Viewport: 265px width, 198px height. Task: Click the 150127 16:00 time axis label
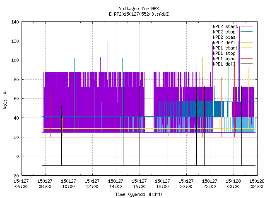coord(139,184)
